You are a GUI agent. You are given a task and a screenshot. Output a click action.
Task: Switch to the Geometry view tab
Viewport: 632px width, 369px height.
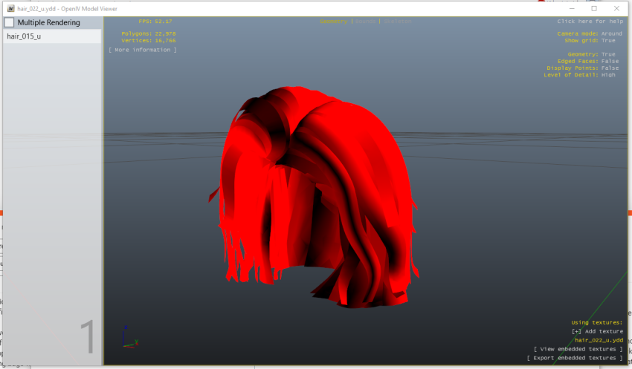pyautogui.click(x=333, y=22)
